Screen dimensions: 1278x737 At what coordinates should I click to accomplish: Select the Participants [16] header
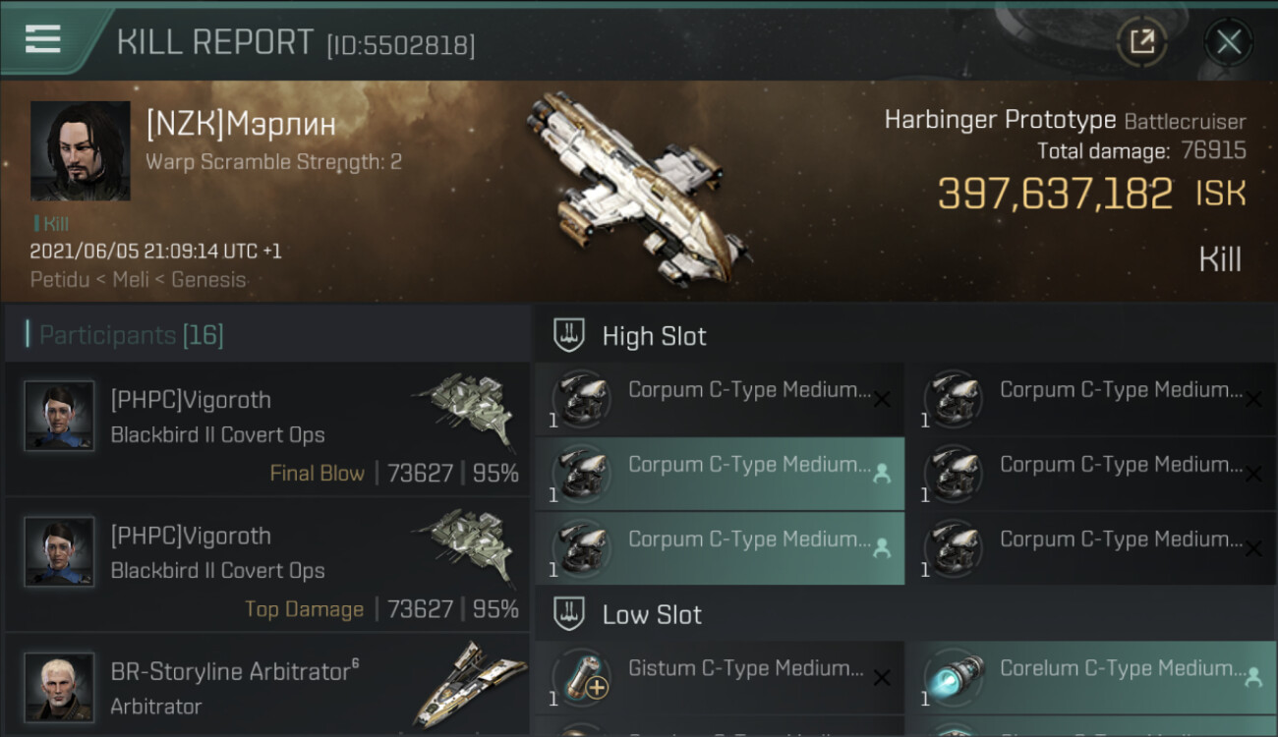[132, 335]
